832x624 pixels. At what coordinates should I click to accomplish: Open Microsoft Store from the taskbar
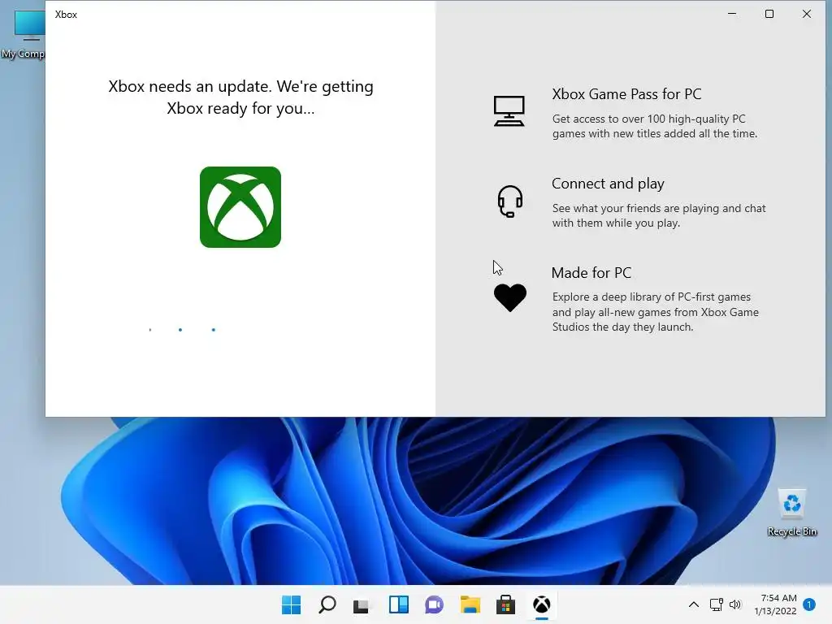coord(505,604)
